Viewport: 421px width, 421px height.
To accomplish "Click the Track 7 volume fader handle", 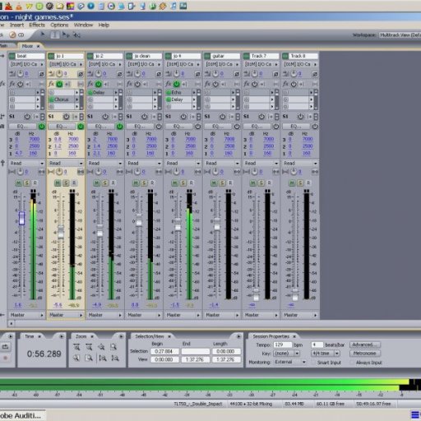I will tap(256, 294).
